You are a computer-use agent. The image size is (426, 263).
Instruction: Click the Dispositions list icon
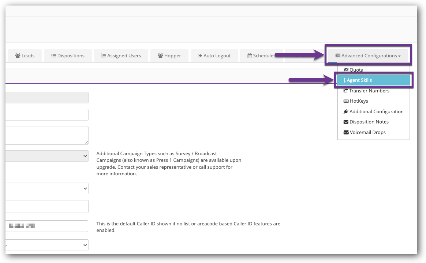point(54,56)
